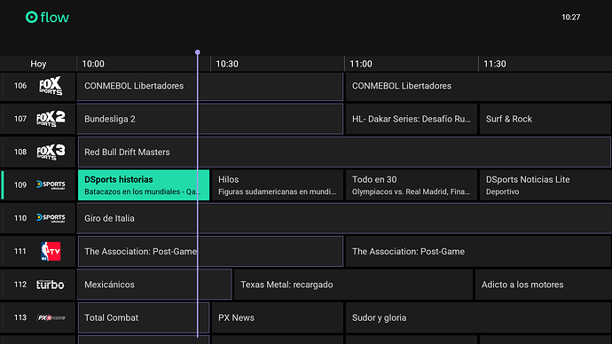The image size is (612, 344).
Task: Open the Surf & Rock program
Action: click(x=545, y=119)
